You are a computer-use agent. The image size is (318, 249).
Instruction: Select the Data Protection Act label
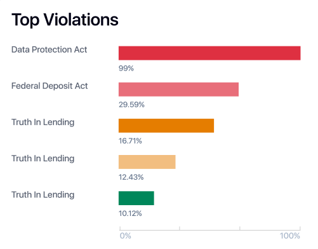click(x=49, y=50)
